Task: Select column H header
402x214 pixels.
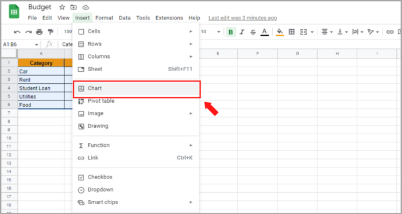Action: pos(337,54)
